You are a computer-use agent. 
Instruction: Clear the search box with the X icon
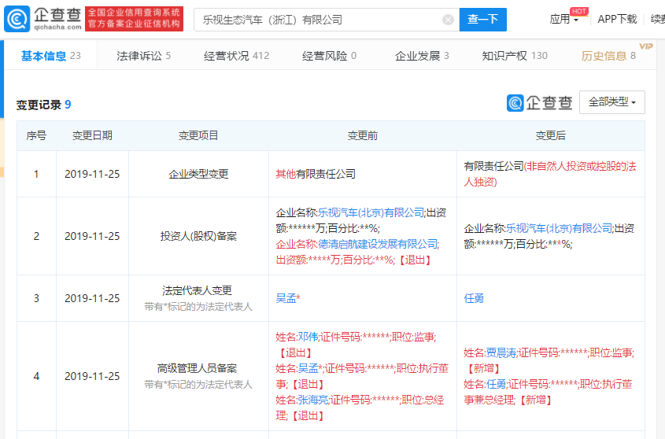click(448, 20)
